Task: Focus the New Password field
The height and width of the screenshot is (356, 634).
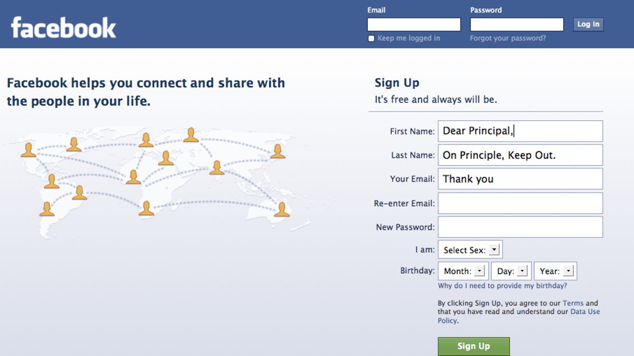Action: pos(520,227)
